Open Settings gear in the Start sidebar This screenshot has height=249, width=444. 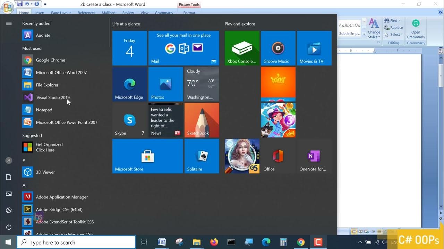pyautogui.click(x=9, y=210)
